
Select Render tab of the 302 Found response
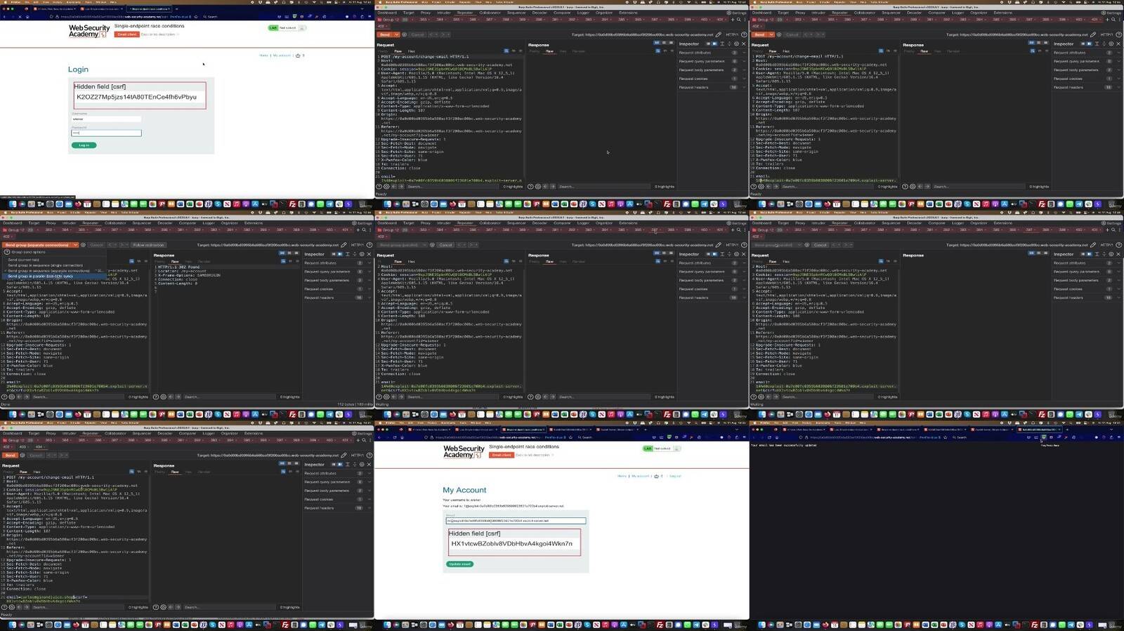coord(204,262)
